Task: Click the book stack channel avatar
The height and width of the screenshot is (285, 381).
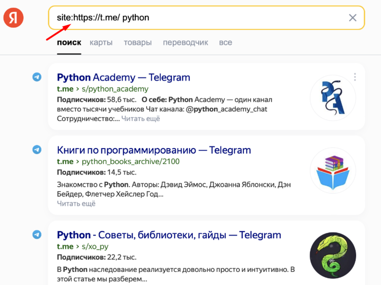Action: click(333, 171)
